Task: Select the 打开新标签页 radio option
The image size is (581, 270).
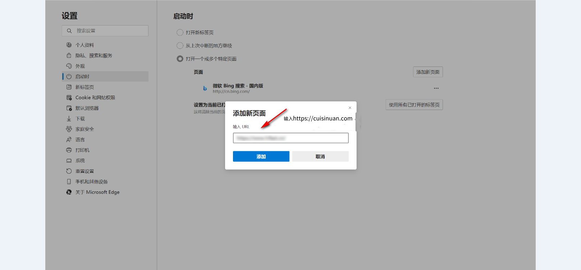Action: coord(180,33)
